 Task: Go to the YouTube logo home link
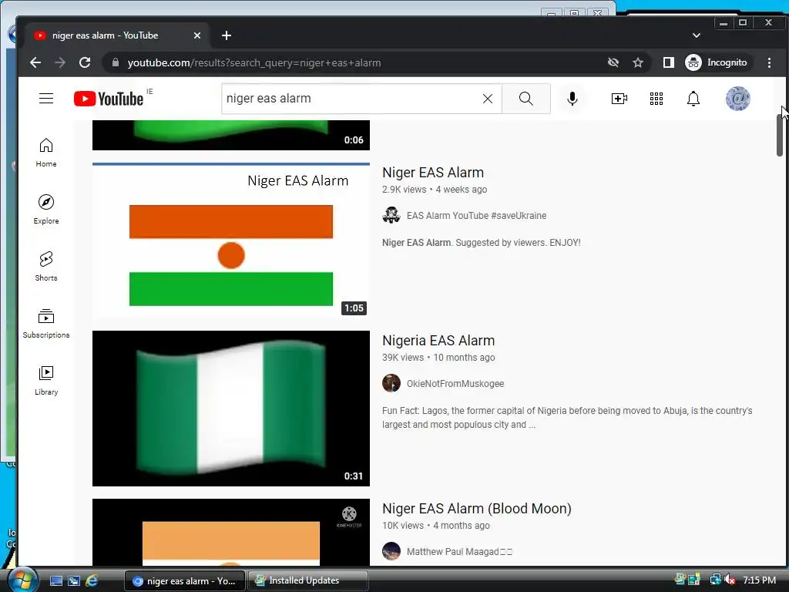[109, 99]
